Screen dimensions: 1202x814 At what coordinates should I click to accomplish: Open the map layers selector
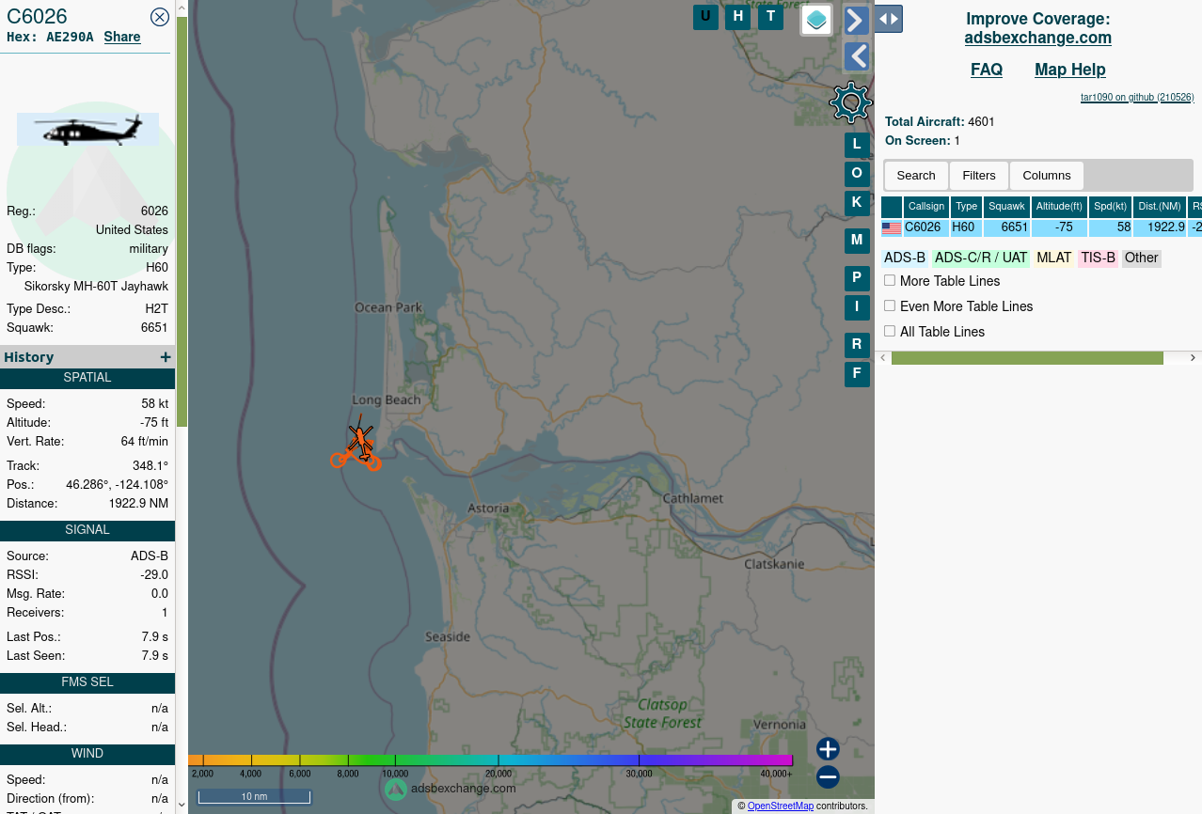coord(816,19)
